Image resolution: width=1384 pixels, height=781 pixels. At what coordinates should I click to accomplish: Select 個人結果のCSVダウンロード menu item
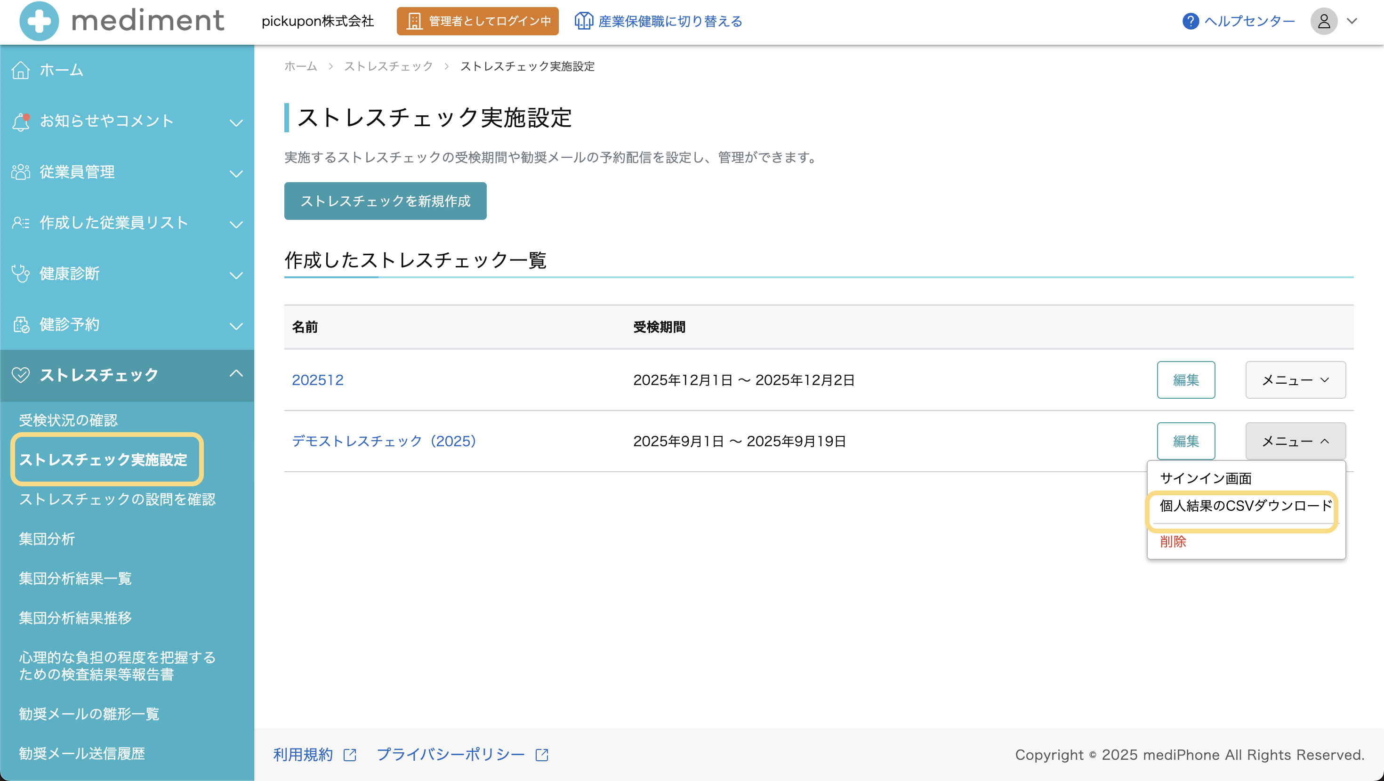(1246, 506)
